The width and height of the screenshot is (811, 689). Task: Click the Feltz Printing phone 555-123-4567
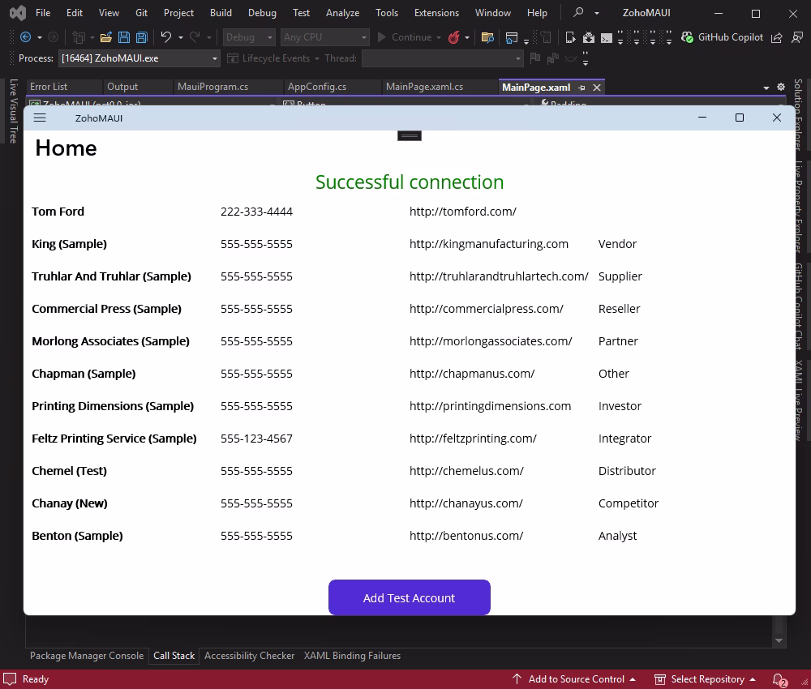(x=256, y=439)
